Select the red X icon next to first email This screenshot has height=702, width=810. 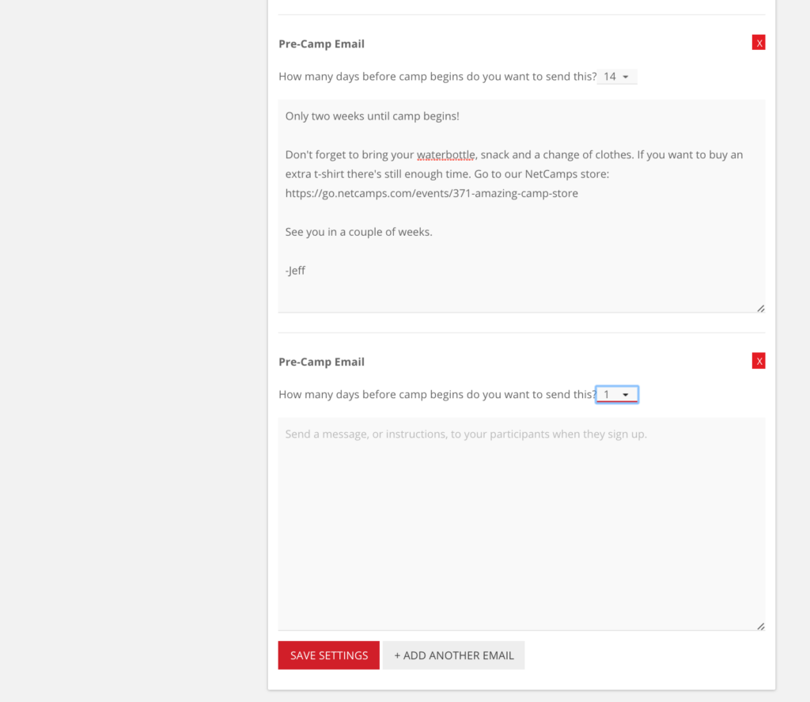click(759, 42)
